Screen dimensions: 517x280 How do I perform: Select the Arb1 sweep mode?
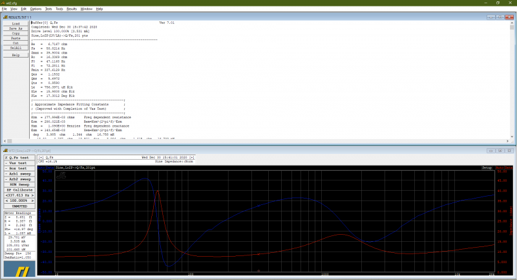19,174
